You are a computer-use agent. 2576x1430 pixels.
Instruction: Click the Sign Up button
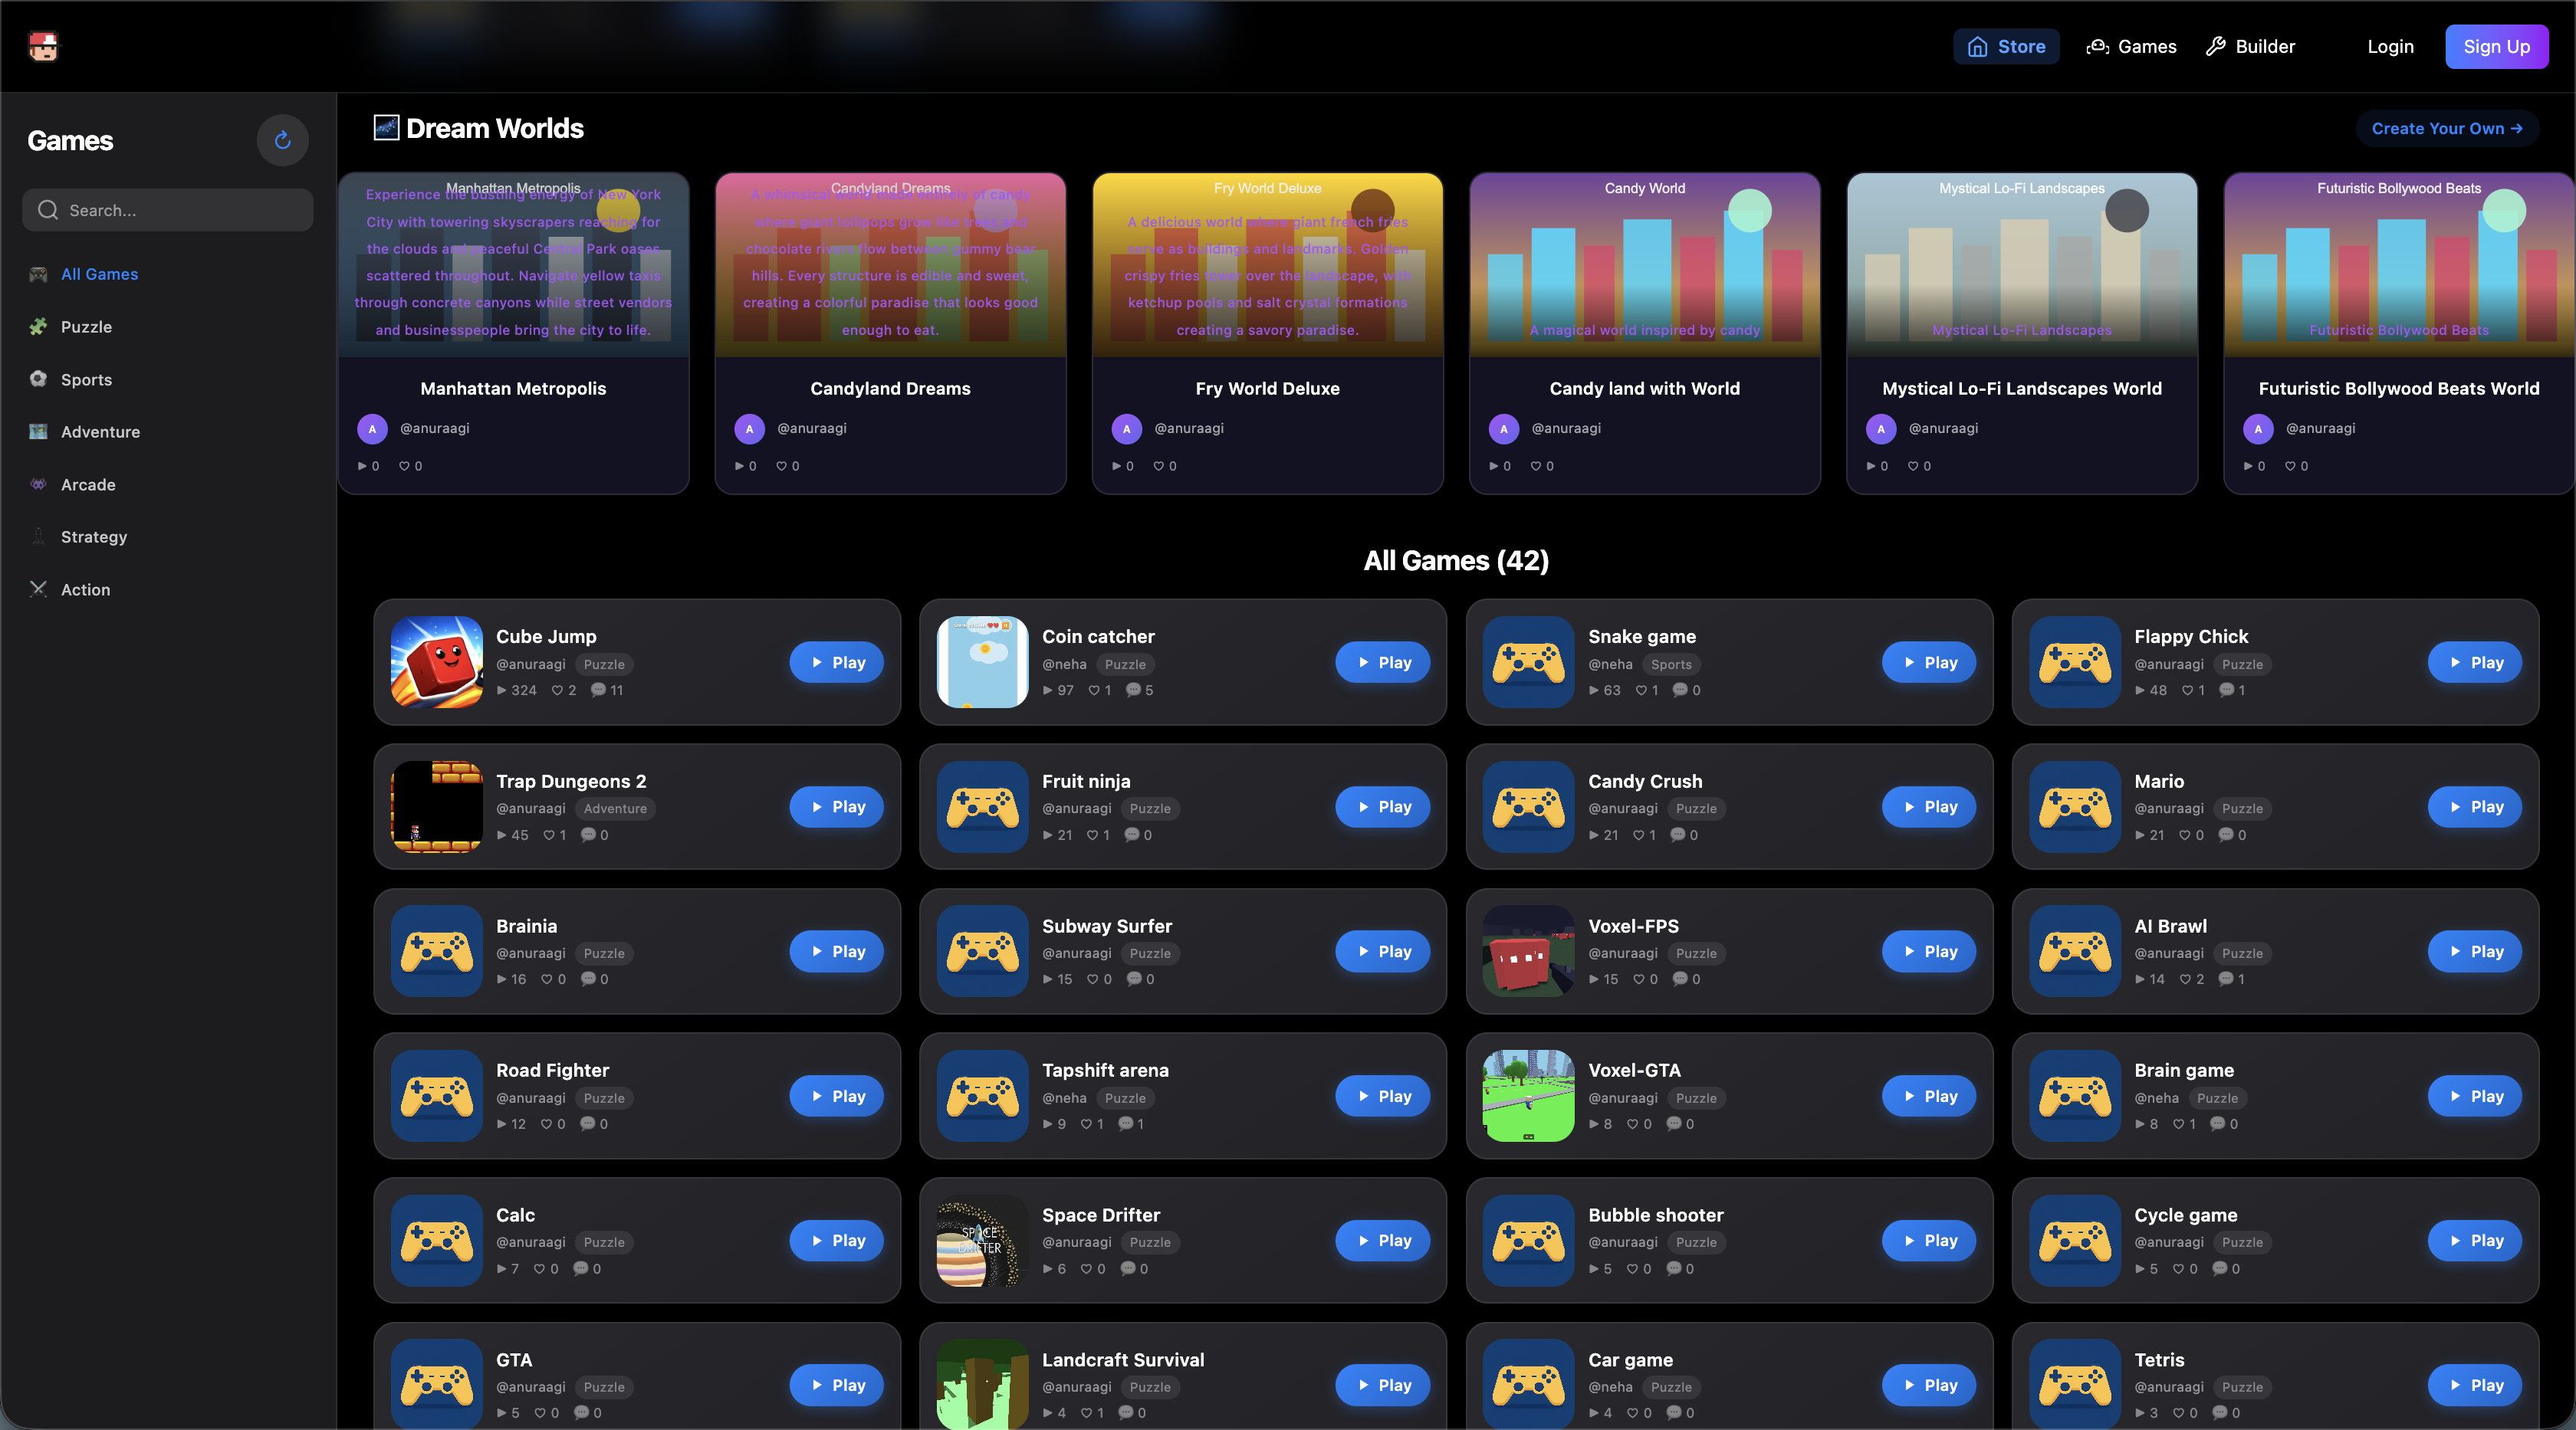pos(2497,46)
